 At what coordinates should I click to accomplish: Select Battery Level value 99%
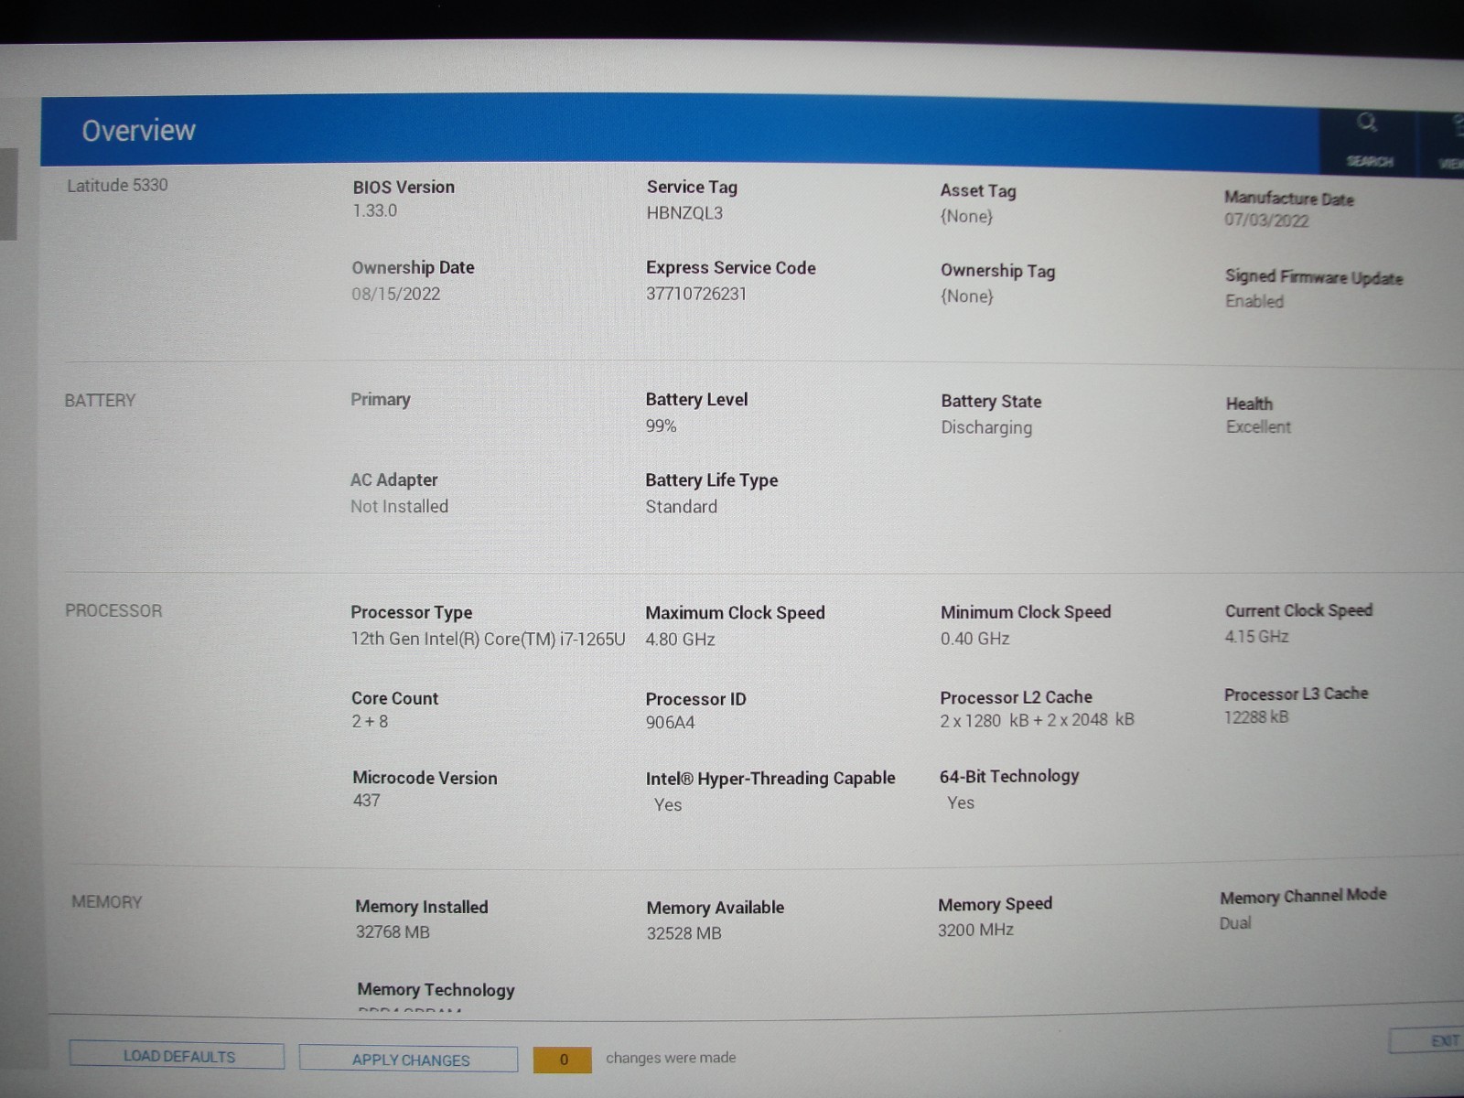coord(661,426)
